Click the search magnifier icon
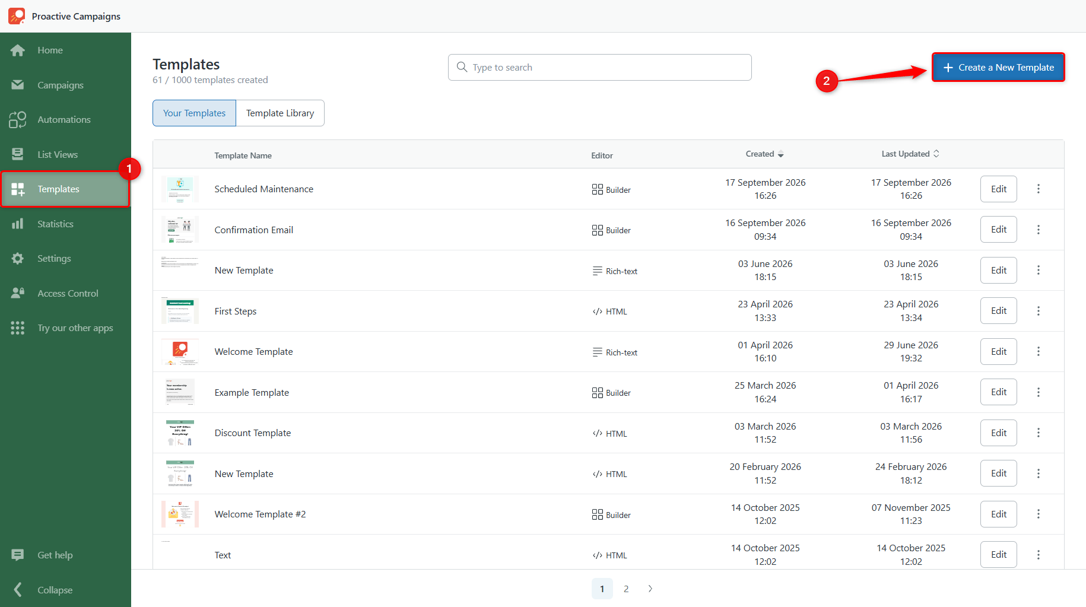The width and height of the screenshot is (1086, 607). coord(462,67)
